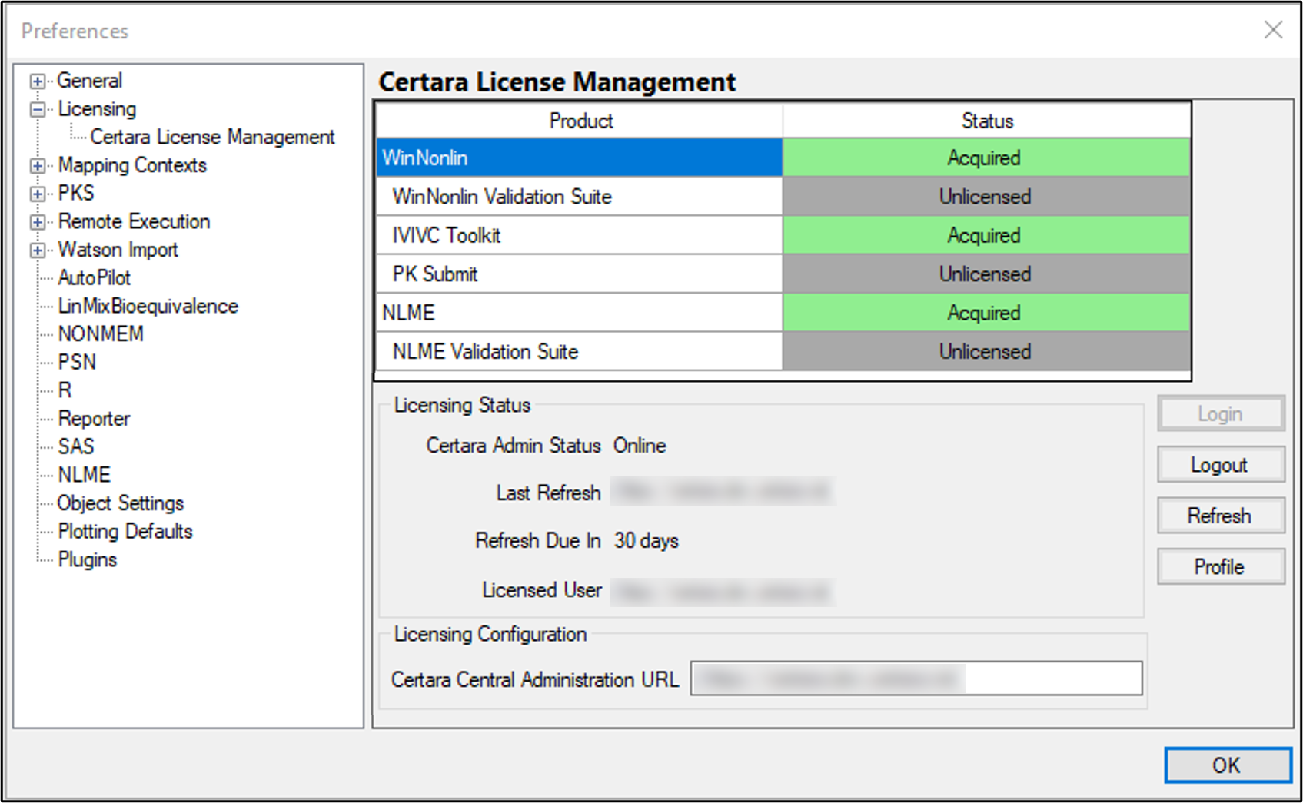Select the NONMEM settings entry
Image resolution: width=1303 pixels, height=803 pixels.
(x=100, y=333)
